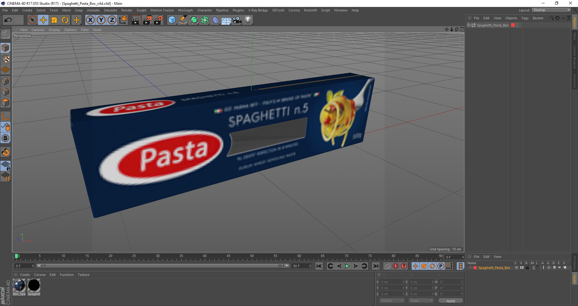Render to Picture Viewer icon

coord(147,20)
